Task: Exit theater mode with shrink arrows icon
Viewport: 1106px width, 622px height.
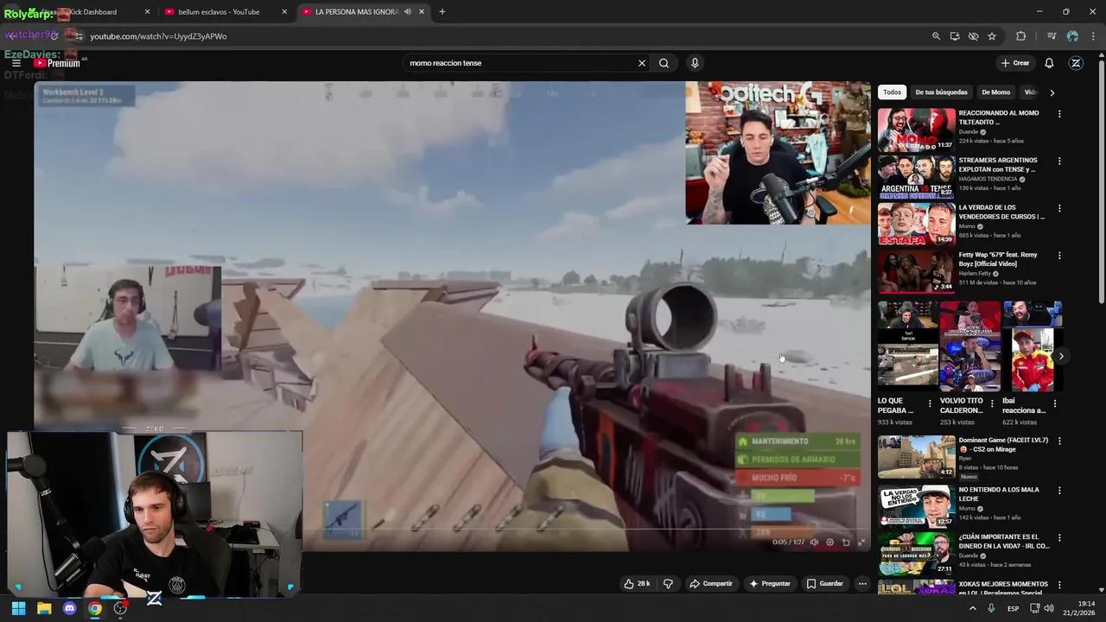Action: [861, 543]
